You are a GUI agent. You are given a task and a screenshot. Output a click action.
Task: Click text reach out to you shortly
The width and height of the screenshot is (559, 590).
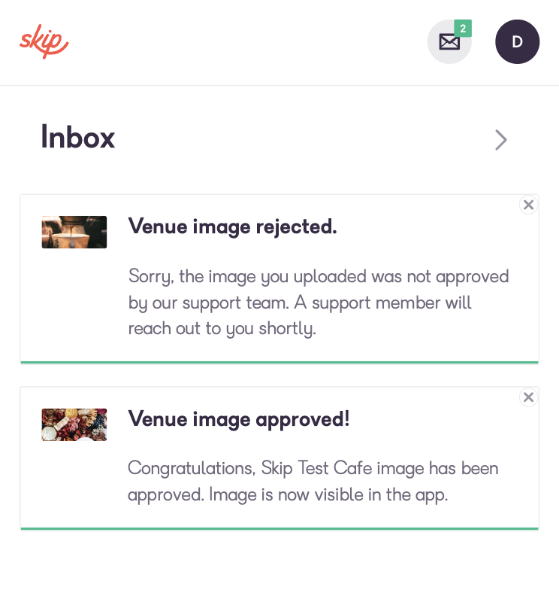point(222,329)
